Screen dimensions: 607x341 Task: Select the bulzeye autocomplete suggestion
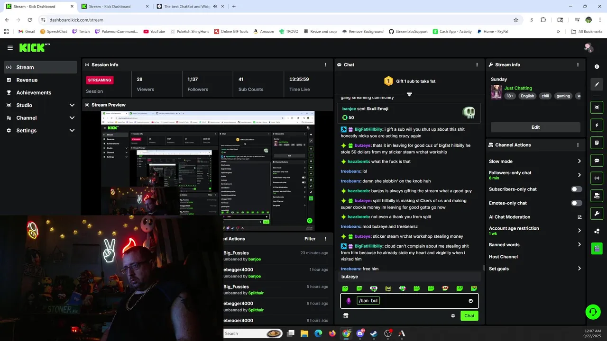click(409, 277)
